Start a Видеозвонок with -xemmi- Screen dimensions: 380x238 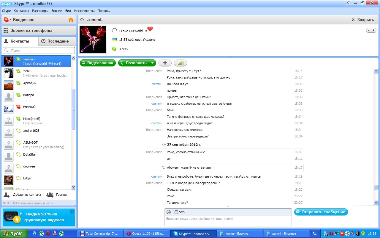click(x=98, y=63)
